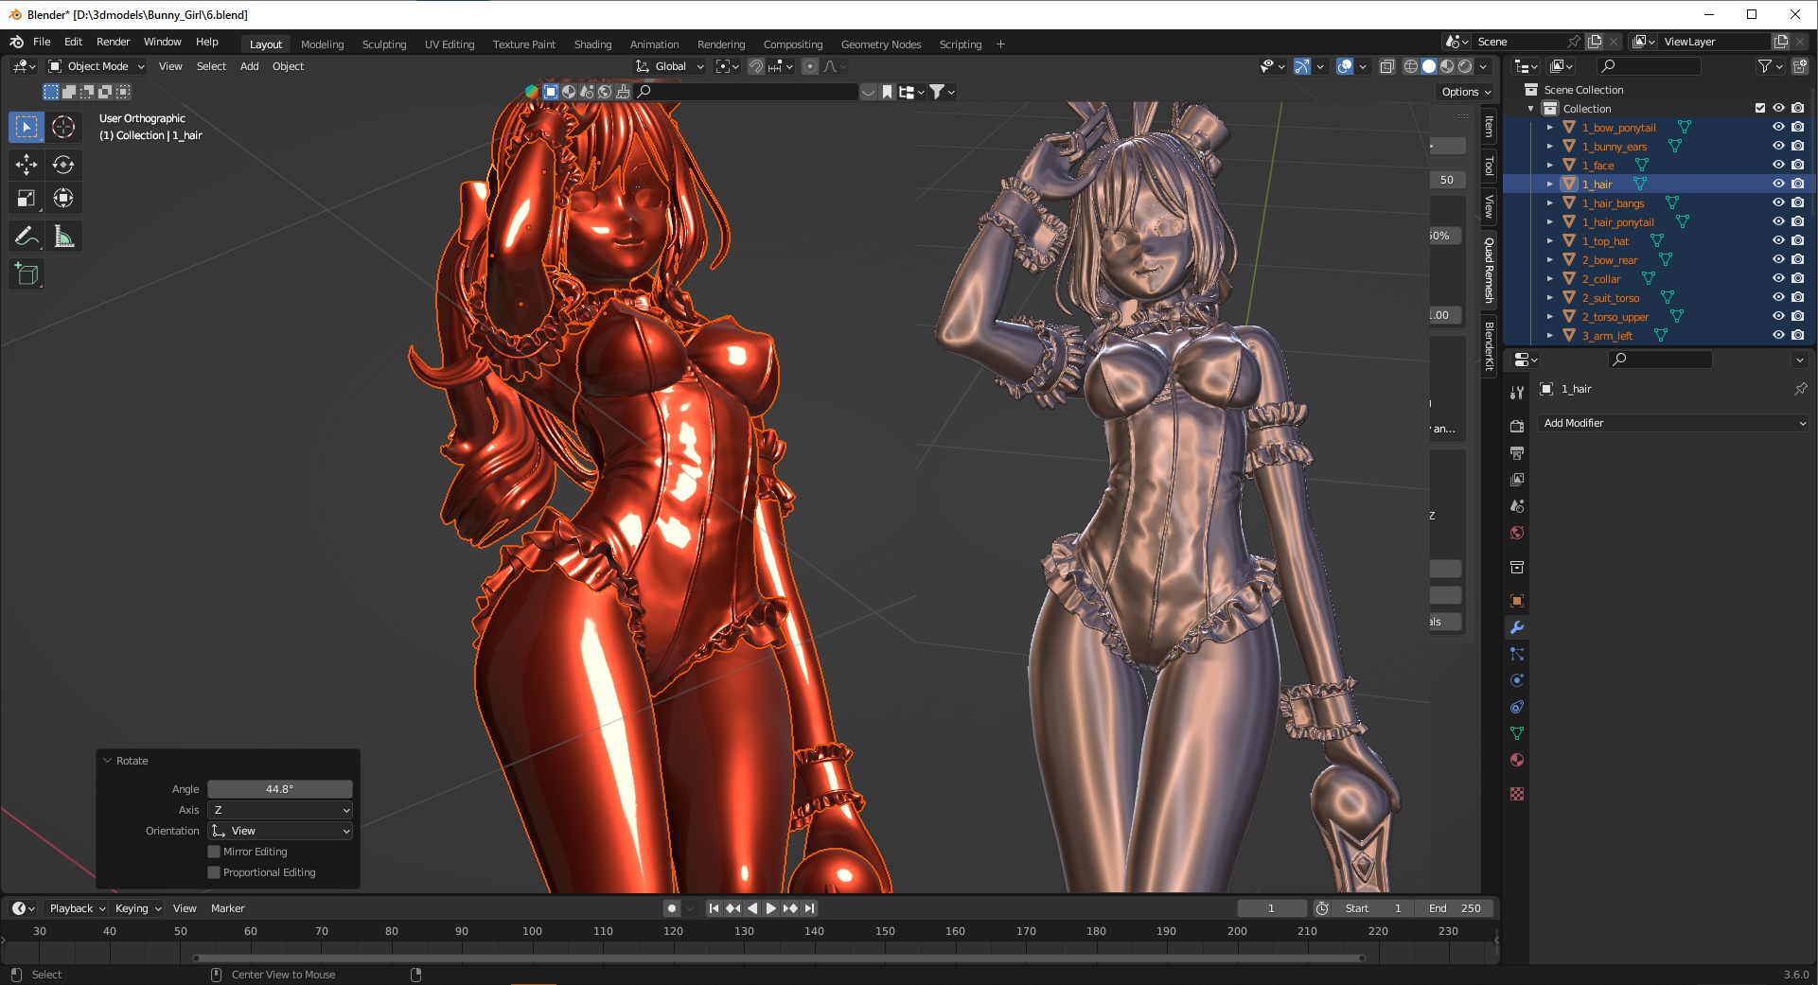This screenshot has height=985, width=1818.
Task: Select the Measure ruler tool
Action: click(x=63, y=237)
